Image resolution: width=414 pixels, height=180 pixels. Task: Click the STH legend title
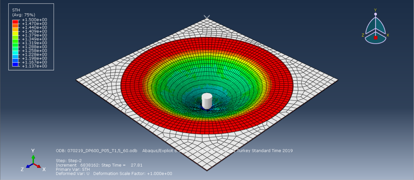pyautogui.click(x=16, y=10)
